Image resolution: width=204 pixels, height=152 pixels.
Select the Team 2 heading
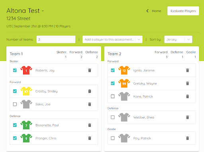pos(114,54)
